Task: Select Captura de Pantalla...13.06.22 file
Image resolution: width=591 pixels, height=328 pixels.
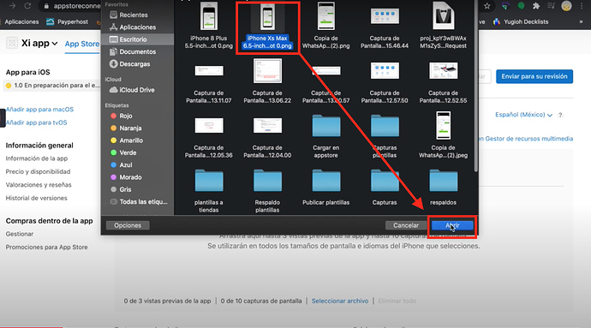Action: pos(267,81)
